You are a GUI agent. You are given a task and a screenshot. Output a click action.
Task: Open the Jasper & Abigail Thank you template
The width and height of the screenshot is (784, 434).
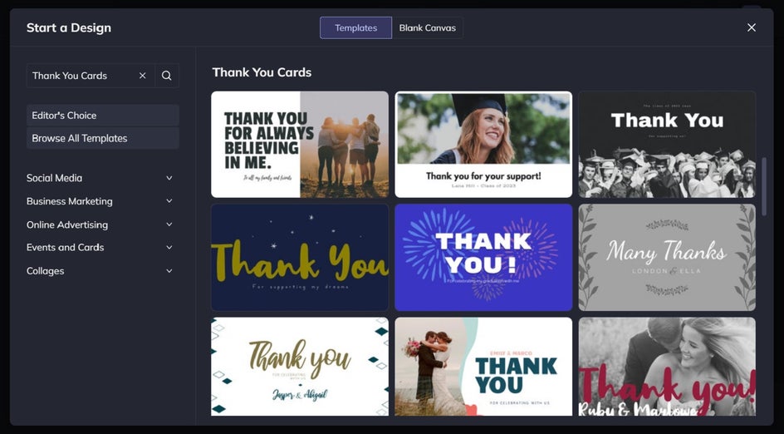point(300,367)
